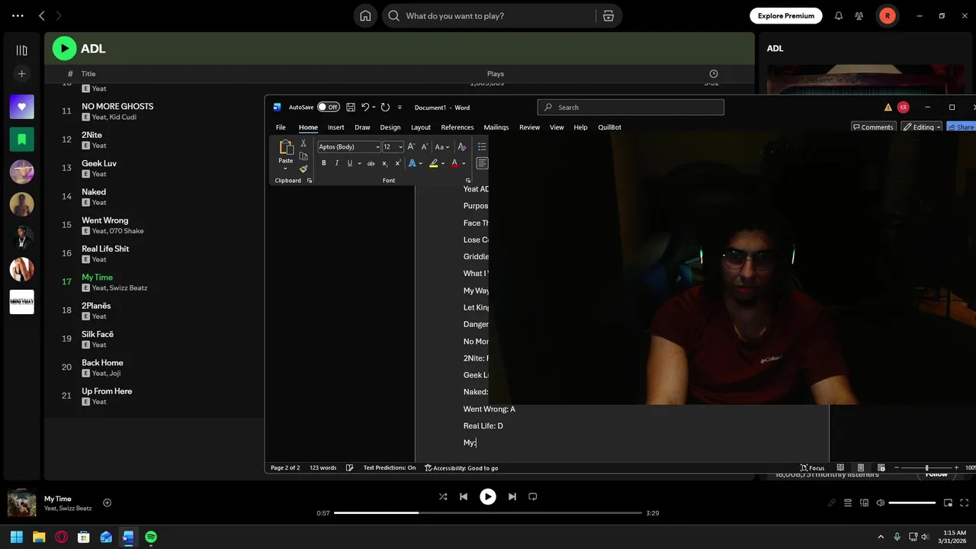The width and height of the screenshot is (976, 549).
Task: Toggle Underline formatting in Word
Action: (x=350, y=163)
